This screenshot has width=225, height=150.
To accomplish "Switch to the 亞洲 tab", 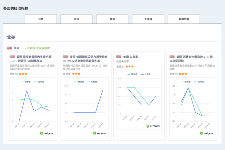I will 76,19.
